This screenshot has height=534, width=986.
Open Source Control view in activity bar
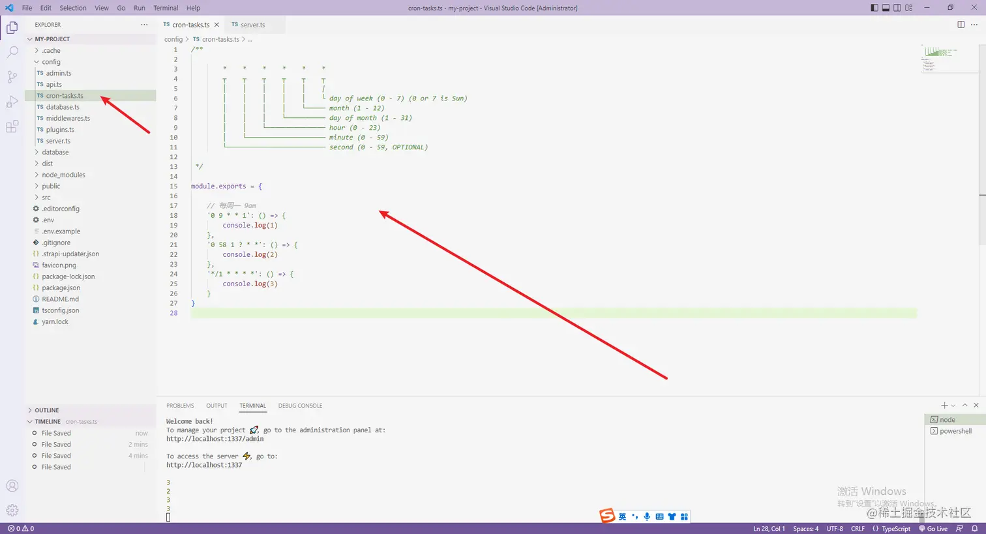click(12, 77)
